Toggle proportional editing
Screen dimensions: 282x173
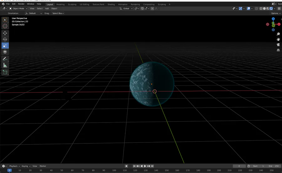point(152,8)
